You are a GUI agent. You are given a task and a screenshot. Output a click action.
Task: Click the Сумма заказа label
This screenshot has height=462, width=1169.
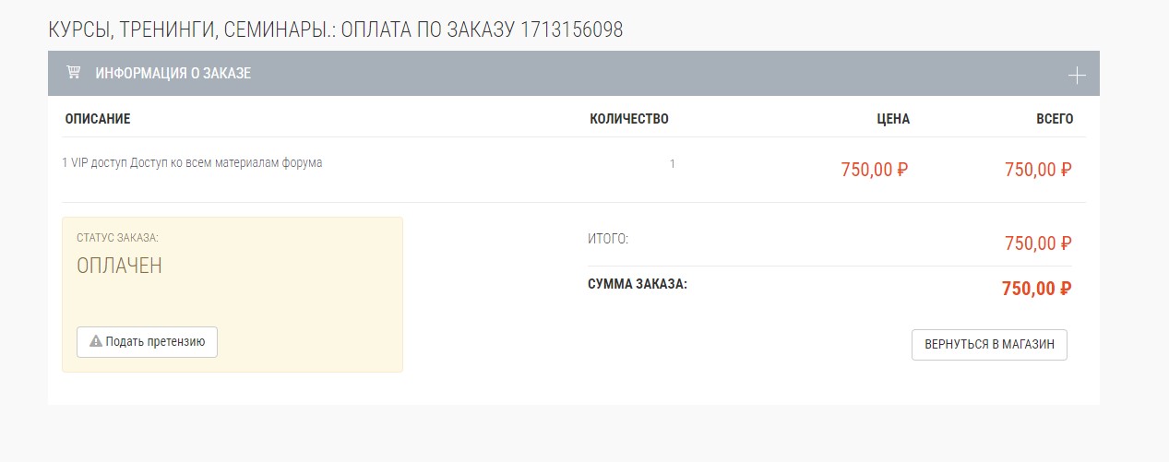click(638, 283)
